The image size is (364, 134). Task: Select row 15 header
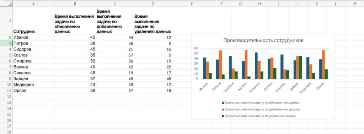6,114
